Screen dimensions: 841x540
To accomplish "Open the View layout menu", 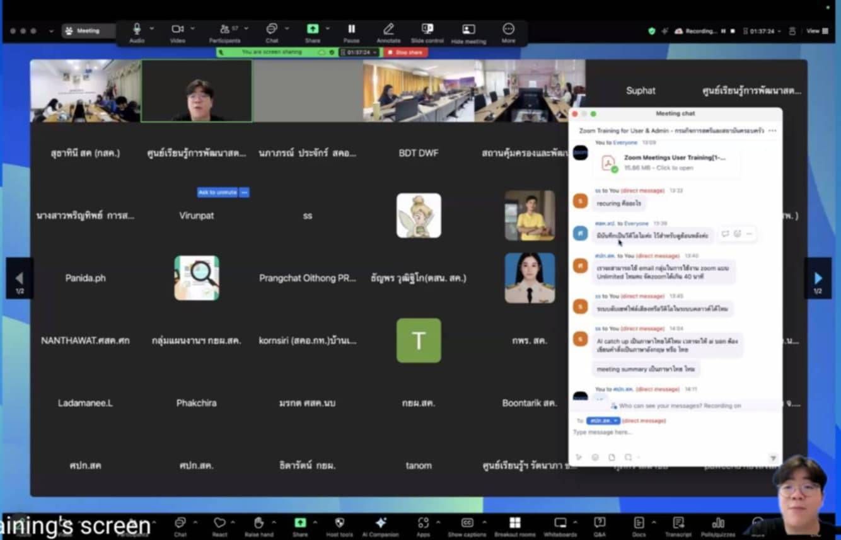I will 817,31.
